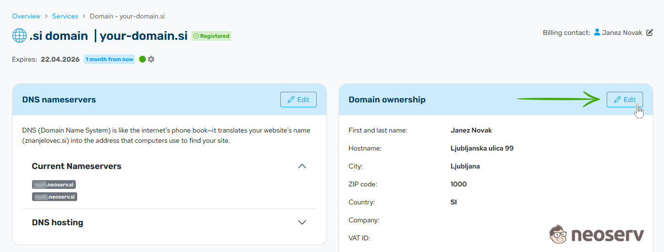This screenshot has height=252, width=664.
Task: Click the green status dot near expiry
Action: coord(142,59)
